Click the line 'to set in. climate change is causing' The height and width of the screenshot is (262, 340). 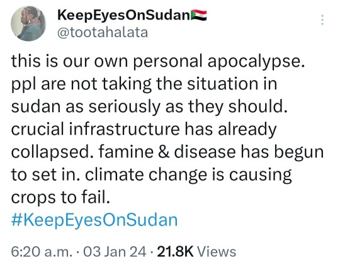(151, 175)
